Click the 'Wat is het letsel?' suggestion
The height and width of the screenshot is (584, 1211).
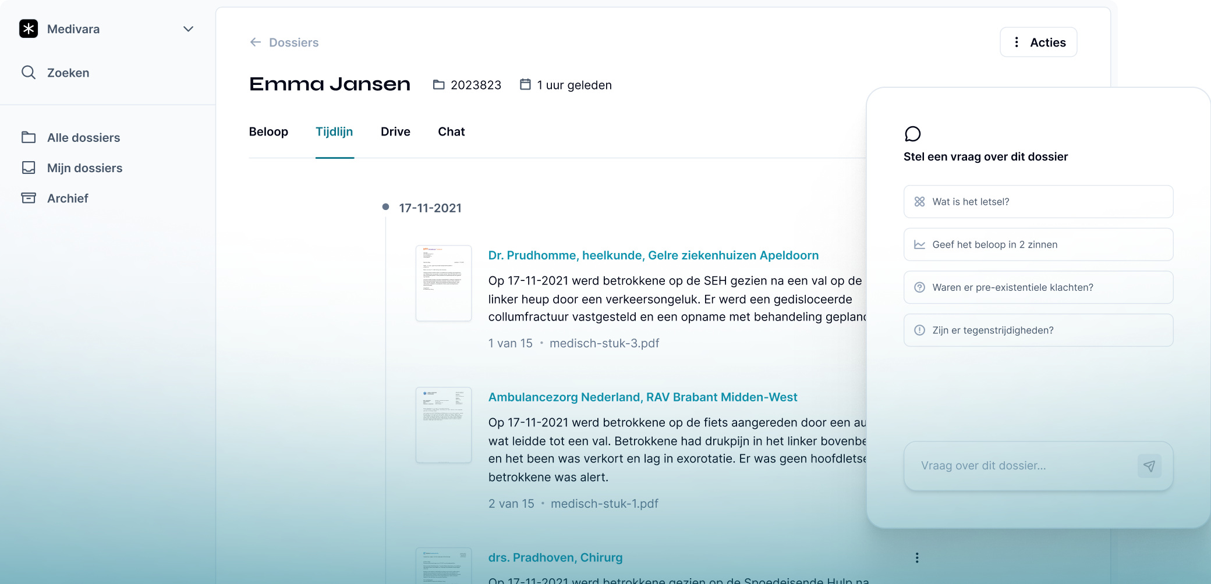tap(1038, 202)
